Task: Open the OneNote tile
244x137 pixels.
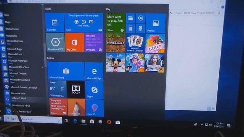Action: pos(94,43)
